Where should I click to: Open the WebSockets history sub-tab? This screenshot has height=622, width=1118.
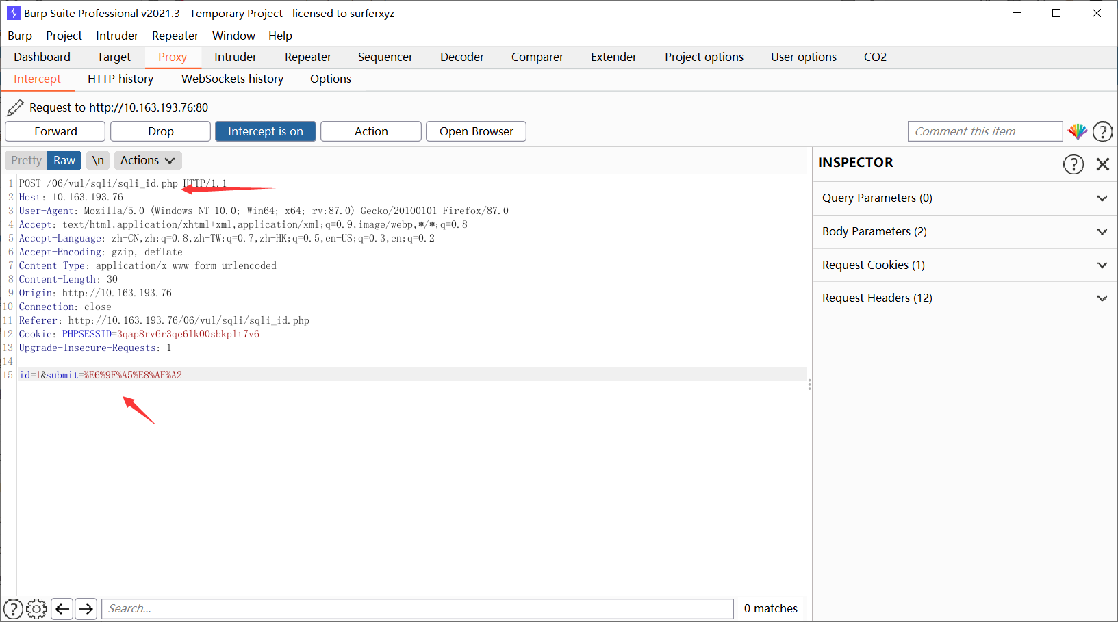tap(233, 79)
